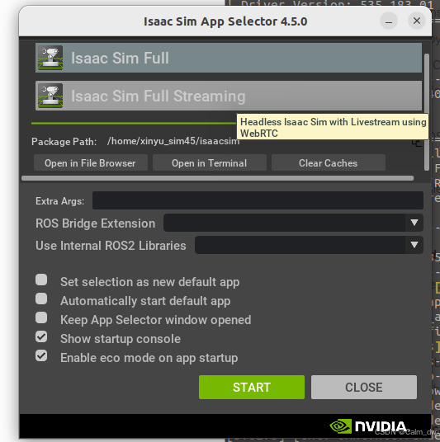Click the Isaac Sim Full robot icon
The width and height of the screenshot is (440, 442).
(50, 58)
